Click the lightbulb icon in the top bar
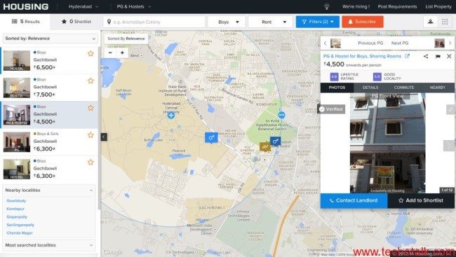Screen dimensions: 456x257 [x=327, y=6]
